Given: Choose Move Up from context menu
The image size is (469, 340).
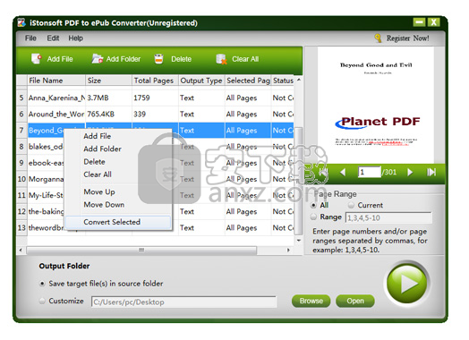Looking at the screenshot, I should 118,191.
